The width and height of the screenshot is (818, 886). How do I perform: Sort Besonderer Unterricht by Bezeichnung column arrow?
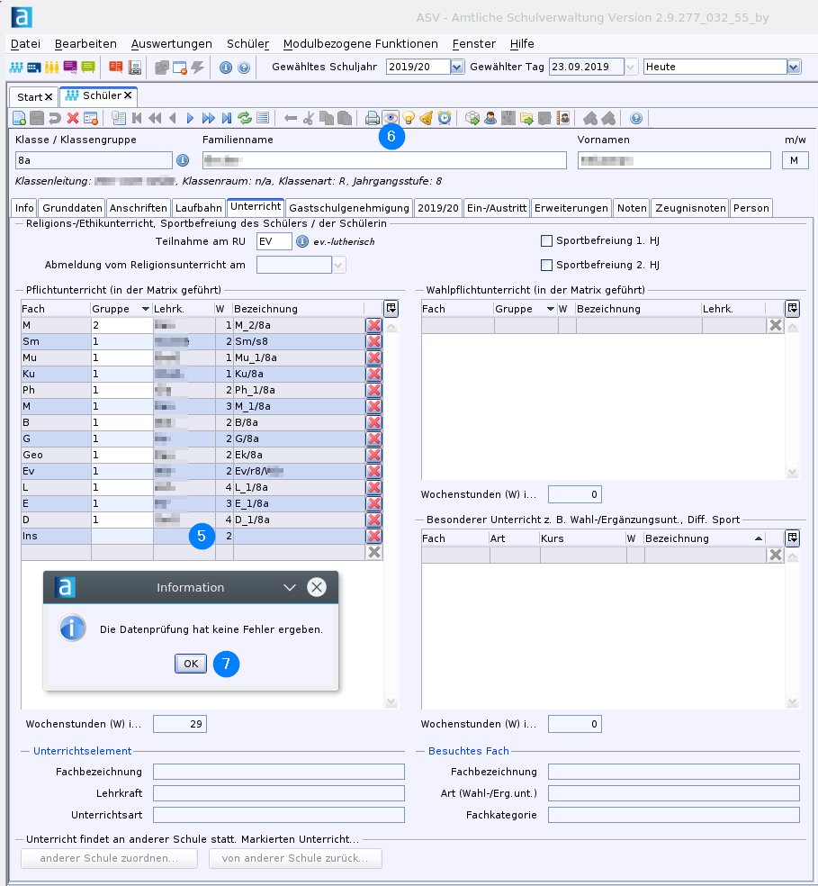click(x=759, y=538)
